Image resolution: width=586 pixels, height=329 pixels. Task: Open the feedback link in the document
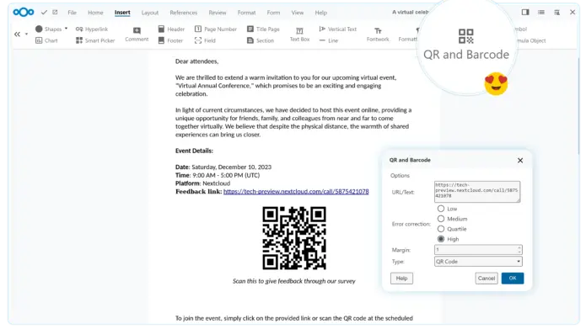tap(296, 191)
